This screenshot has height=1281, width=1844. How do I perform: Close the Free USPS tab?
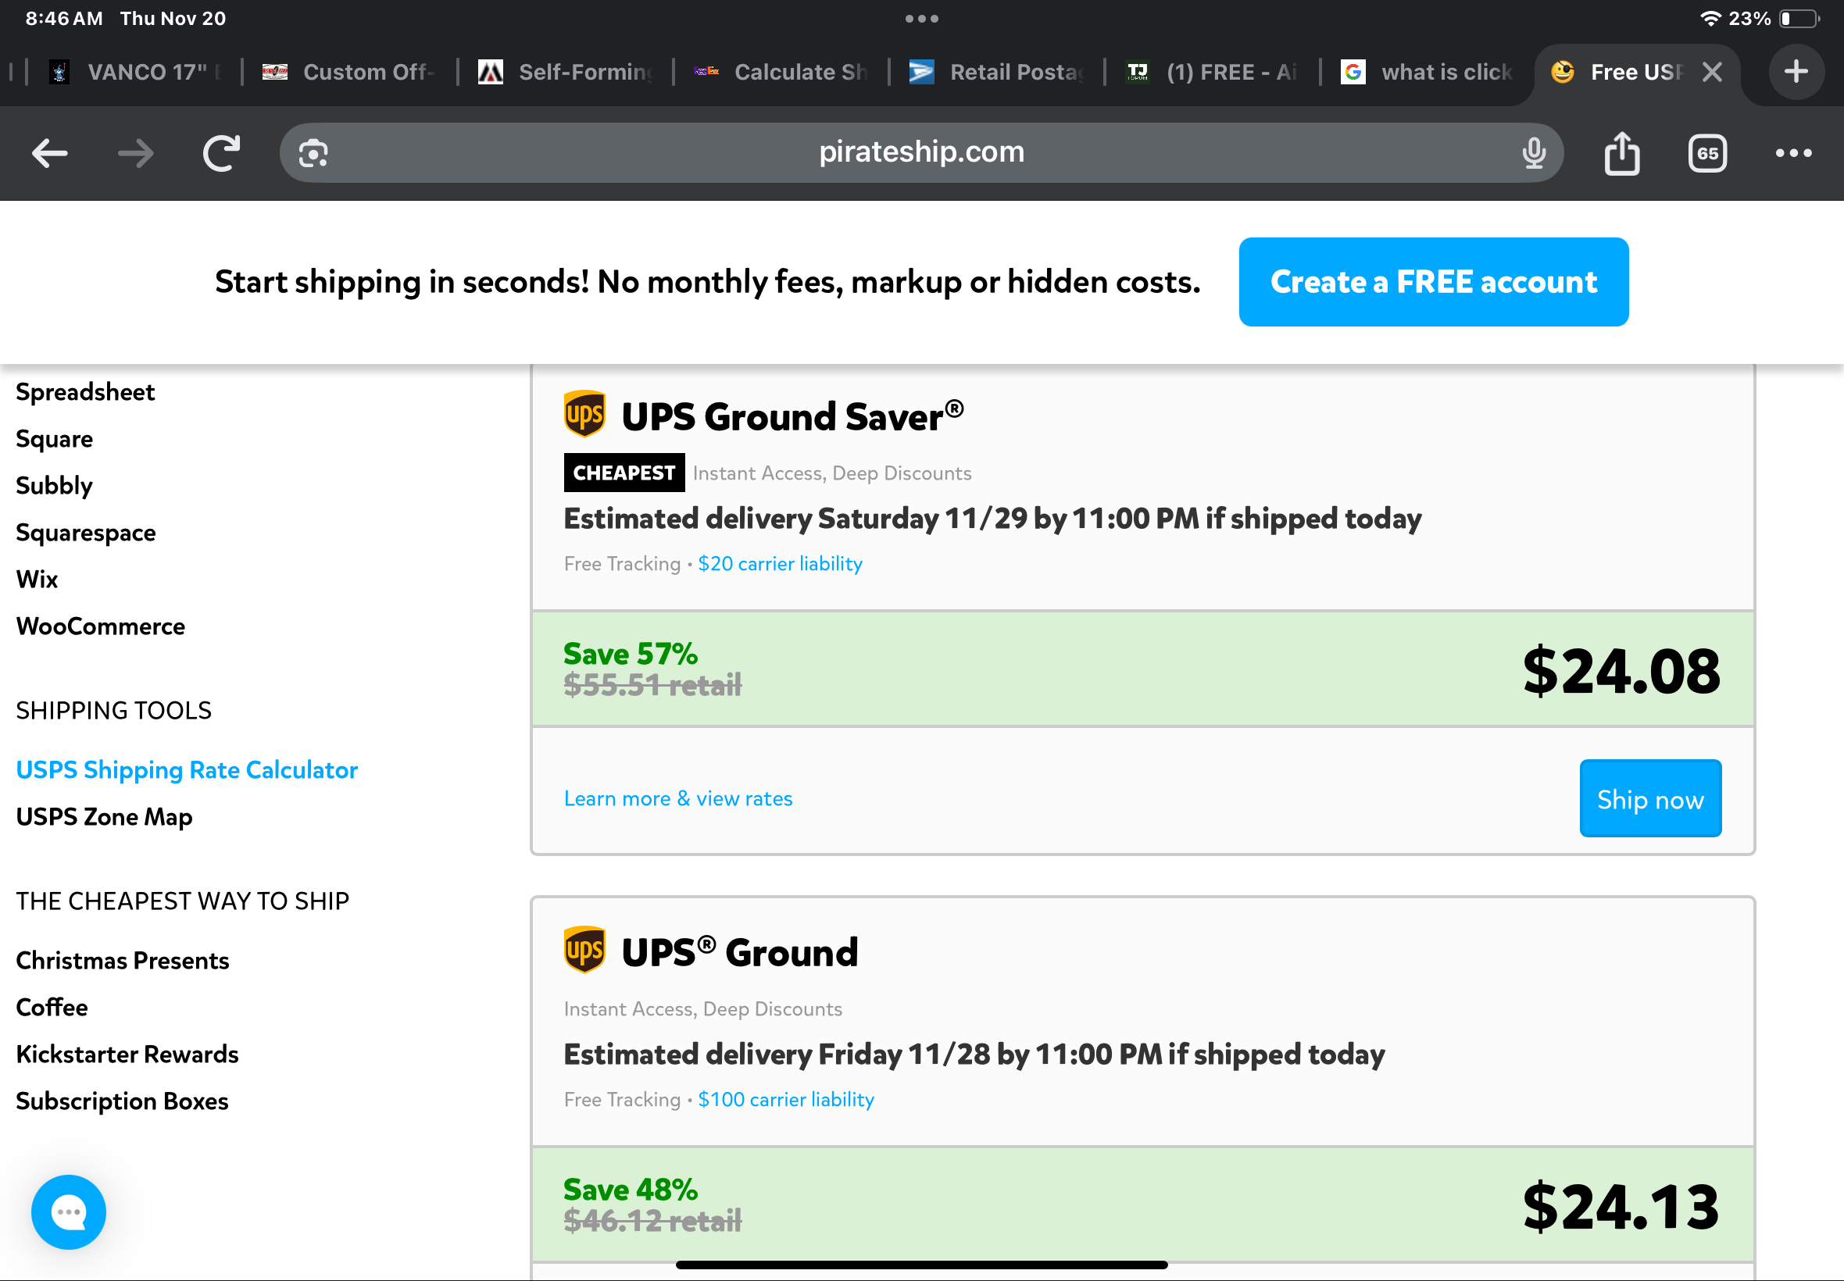point(1711,72)
